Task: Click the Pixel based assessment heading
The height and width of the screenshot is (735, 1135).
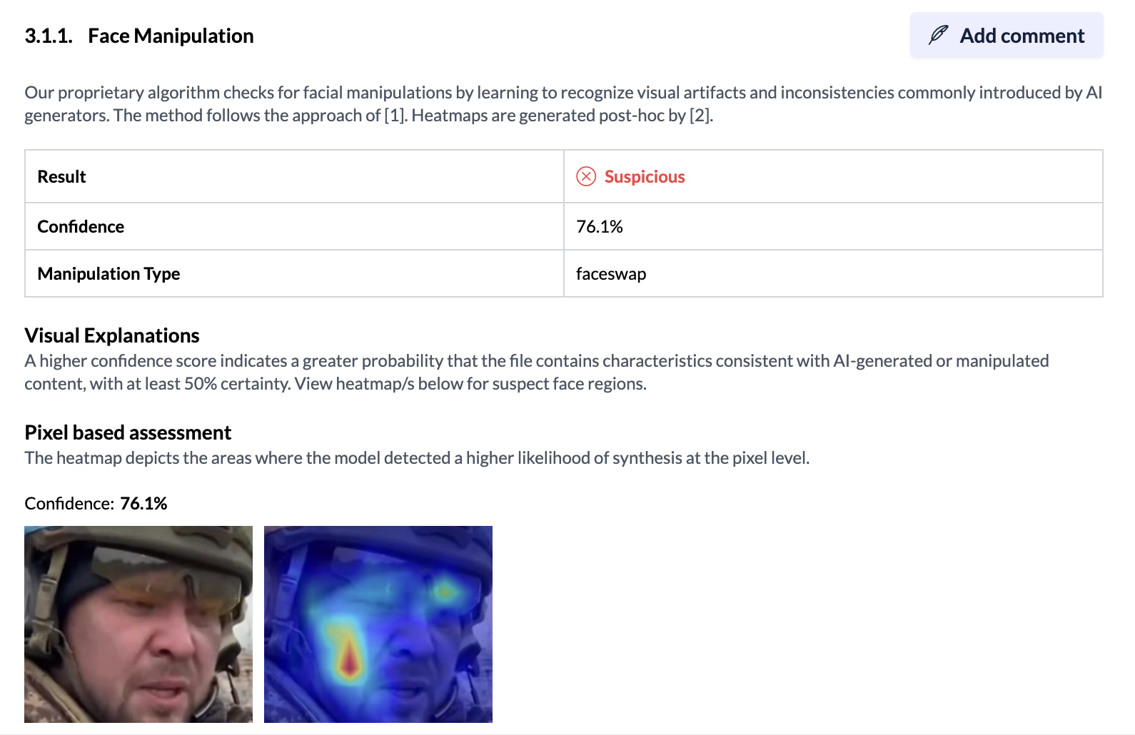Action: (x=128, y=432)
